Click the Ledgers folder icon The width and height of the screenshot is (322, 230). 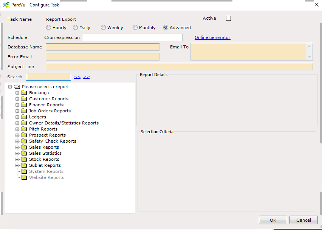pyautogui.click(x=24, y=117)
